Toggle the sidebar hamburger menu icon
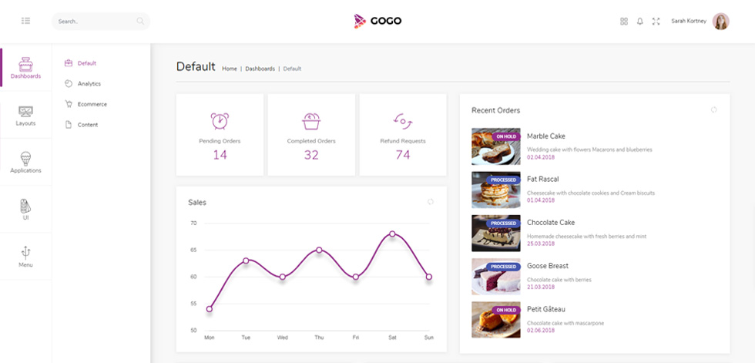 point(26,21)
